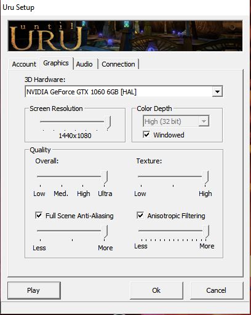The height and width of the screenshot is (315, 251).
Task: Click the Ultra label under Overall
Action: pos(105,194)
